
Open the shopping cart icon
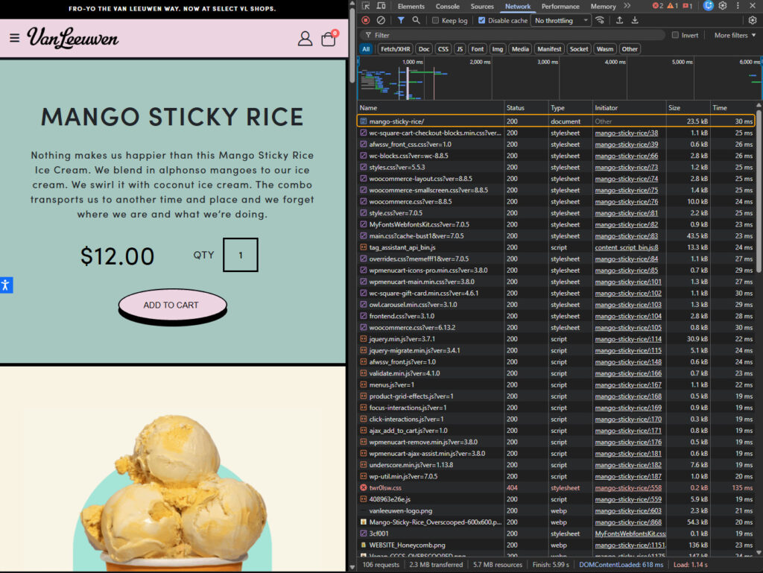[x=329, y=38]
